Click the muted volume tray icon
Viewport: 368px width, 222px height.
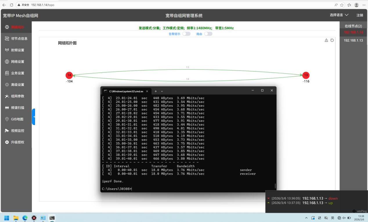344,218
